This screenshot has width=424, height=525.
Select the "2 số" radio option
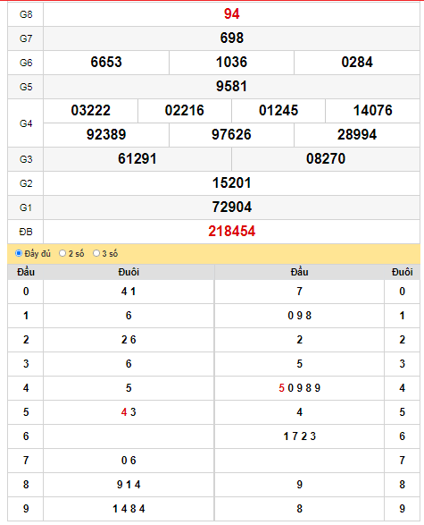coord(62,253)
